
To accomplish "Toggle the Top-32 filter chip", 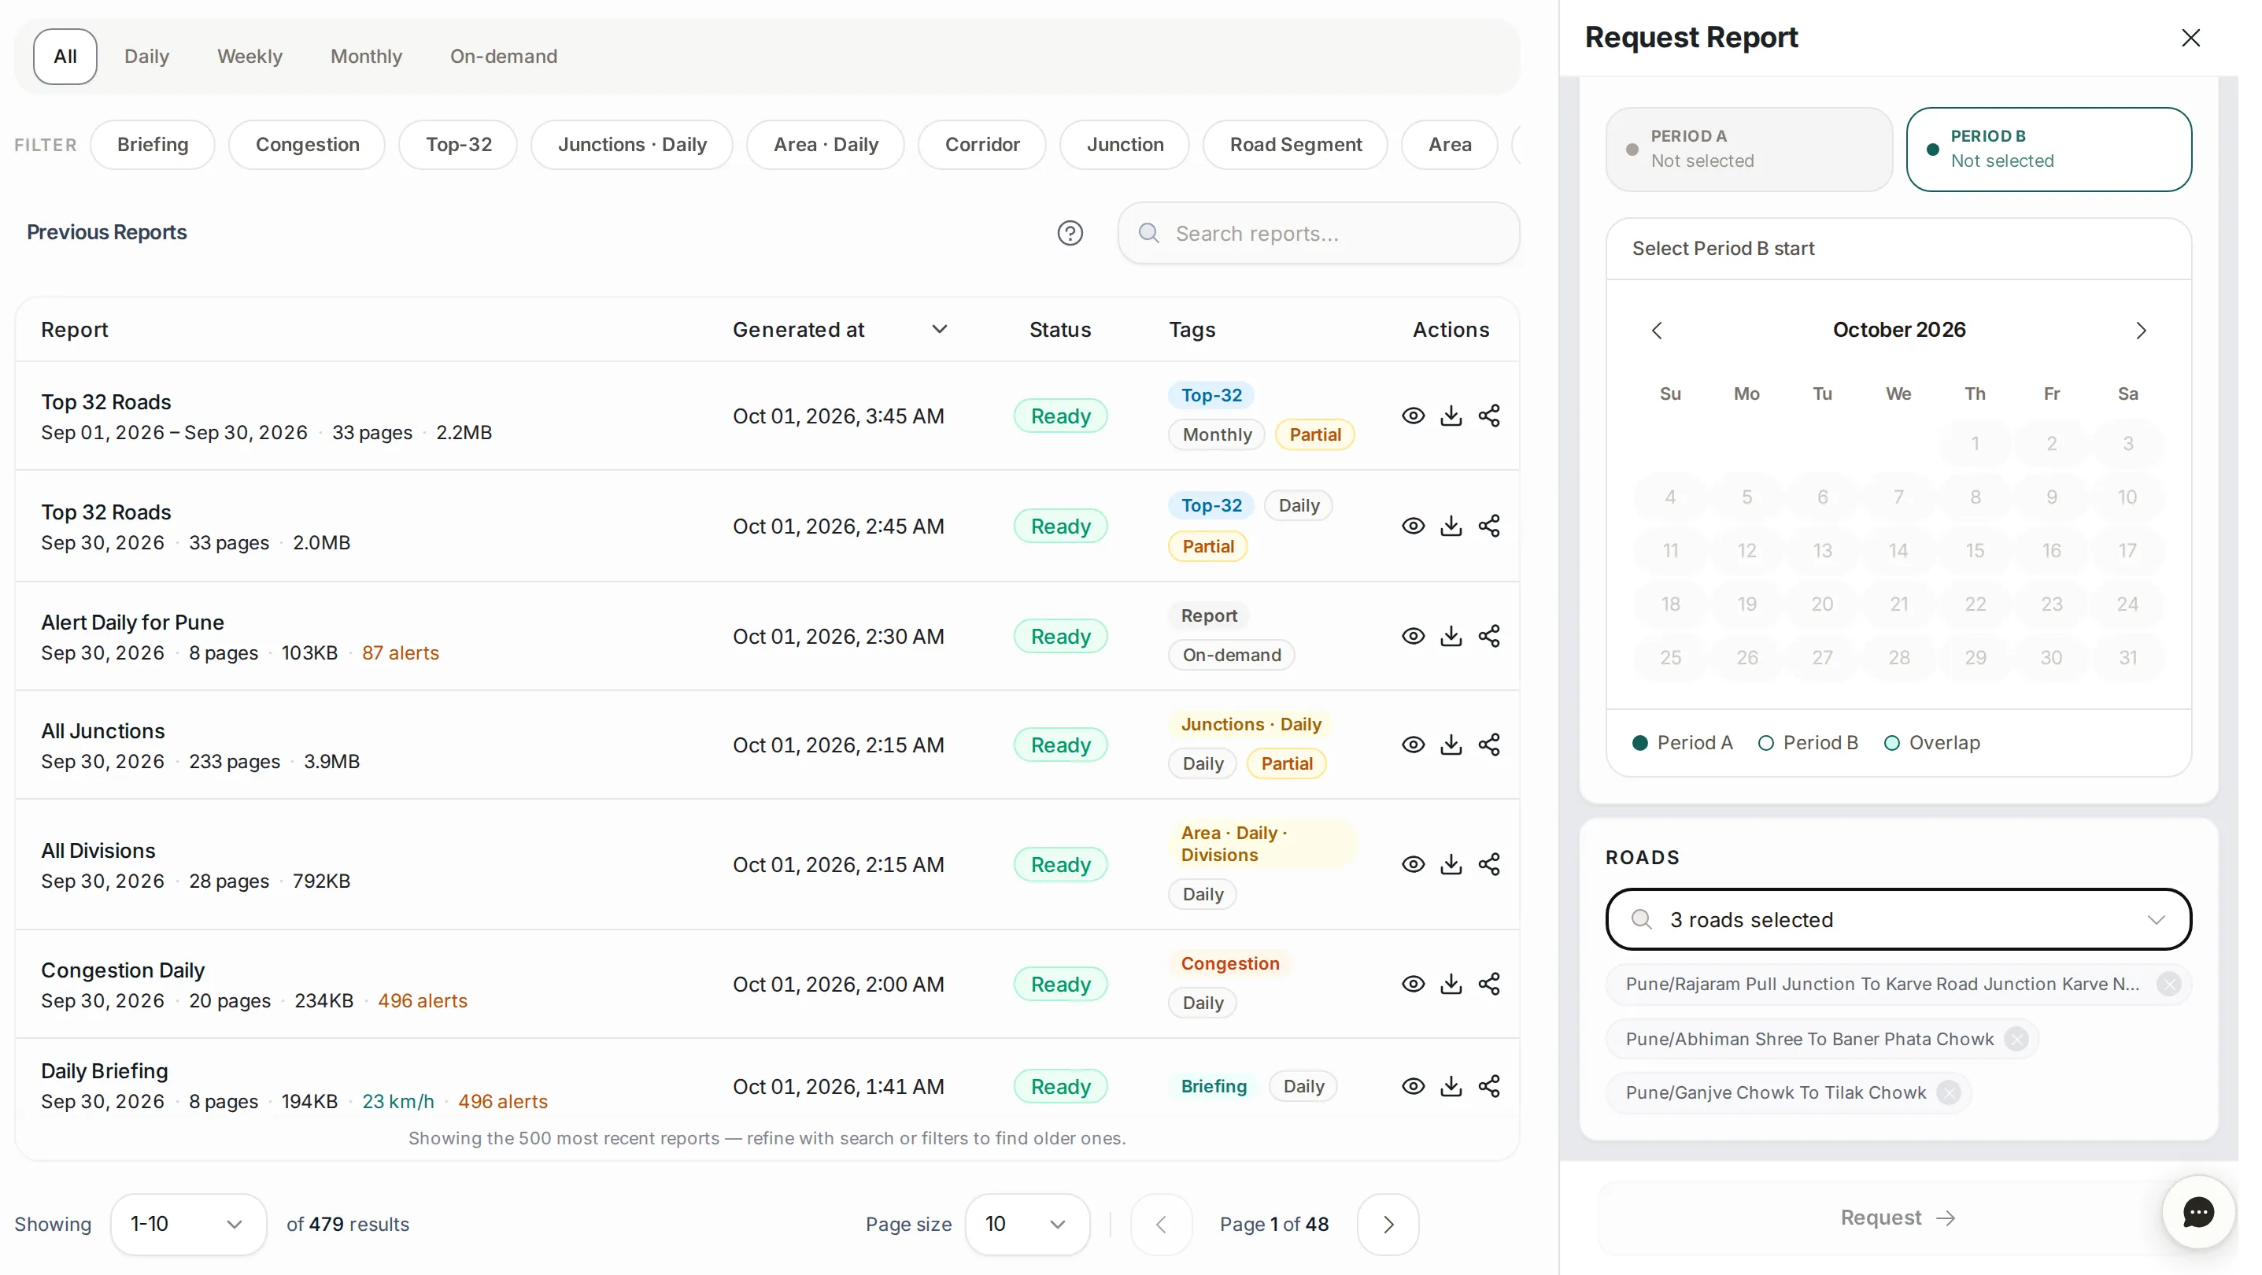I will (458, 145).
